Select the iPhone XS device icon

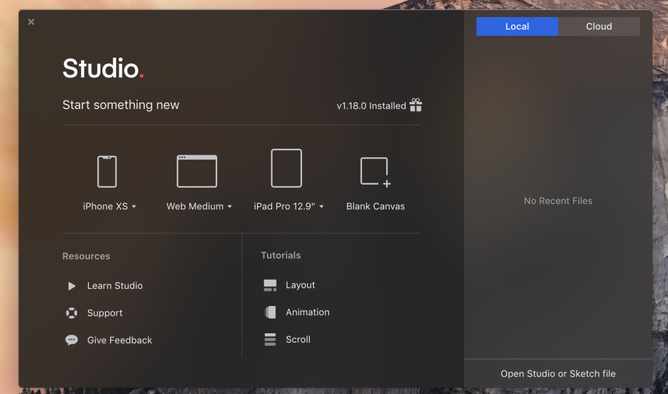(x=107, y=170)
